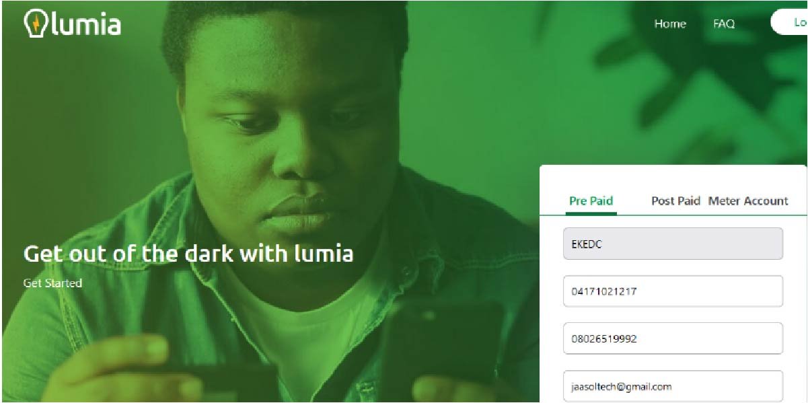808x403 pixels.
Task: Select the Pre Paid tab
Action: pyautogui.click(x=591, y=200)
